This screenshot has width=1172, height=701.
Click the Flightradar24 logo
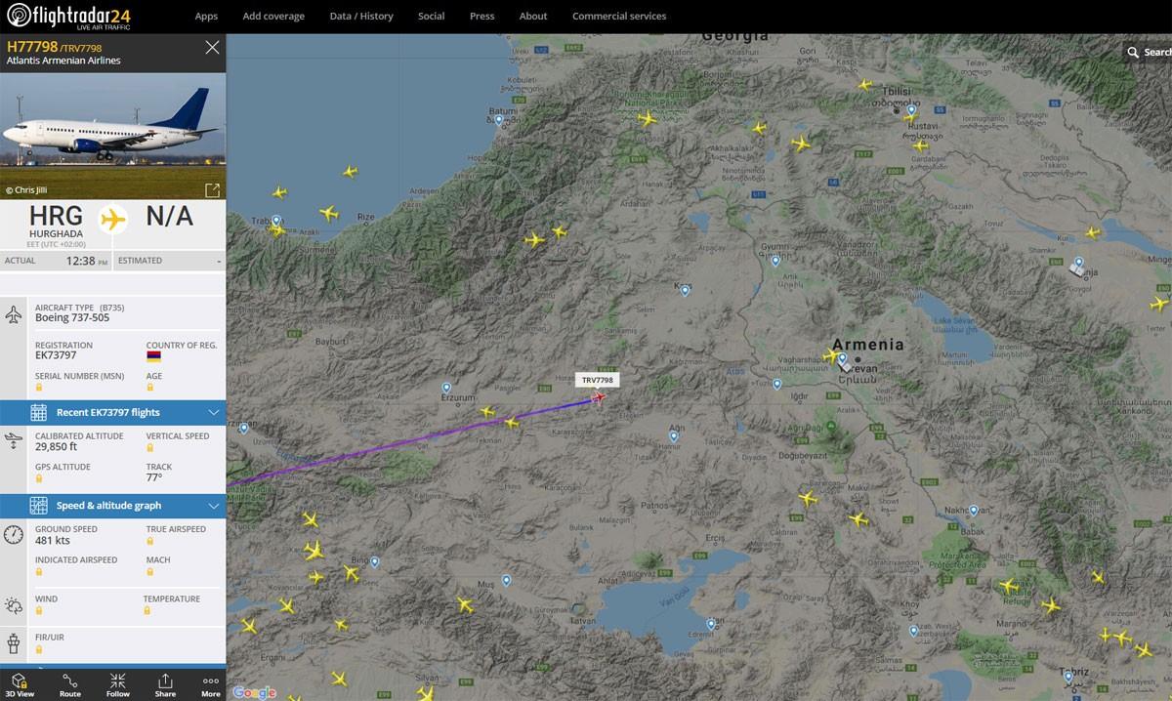(68, 17)
